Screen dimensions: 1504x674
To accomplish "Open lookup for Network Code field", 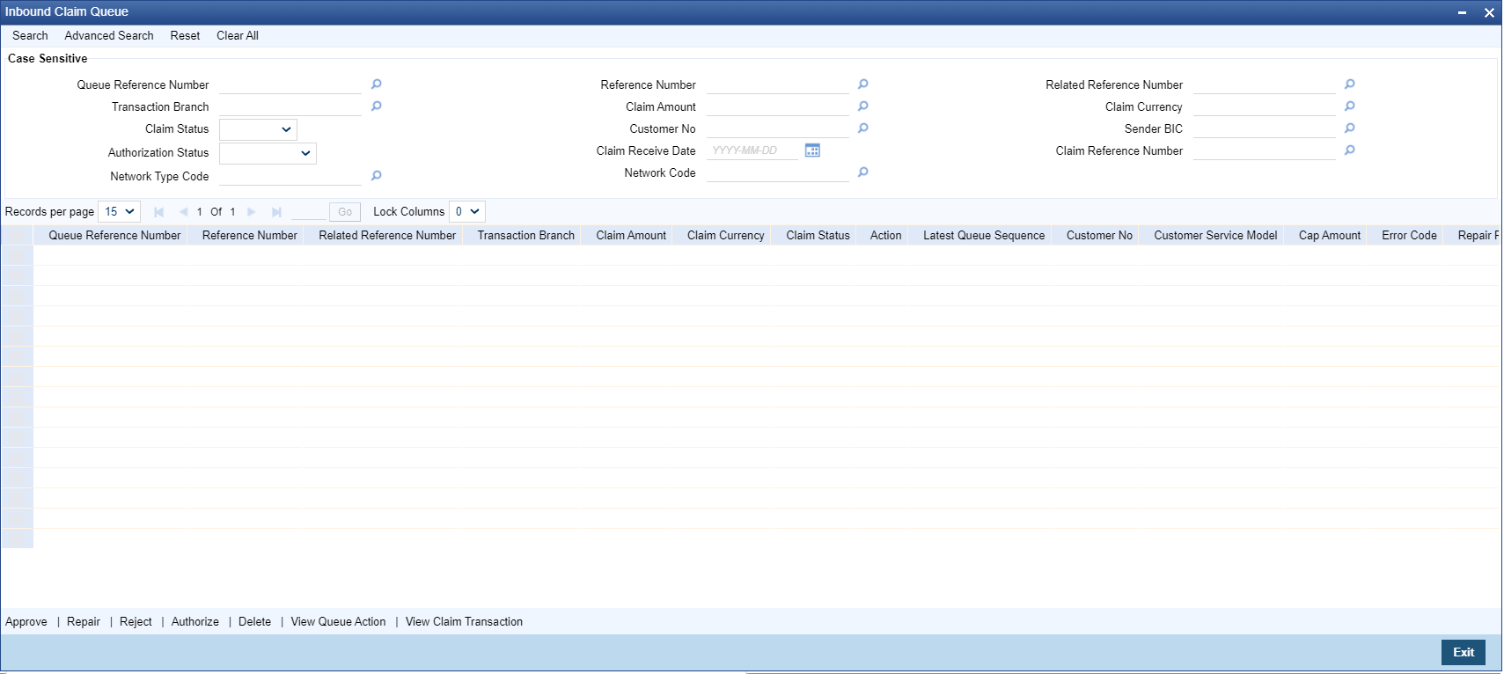I will point(862,172).
